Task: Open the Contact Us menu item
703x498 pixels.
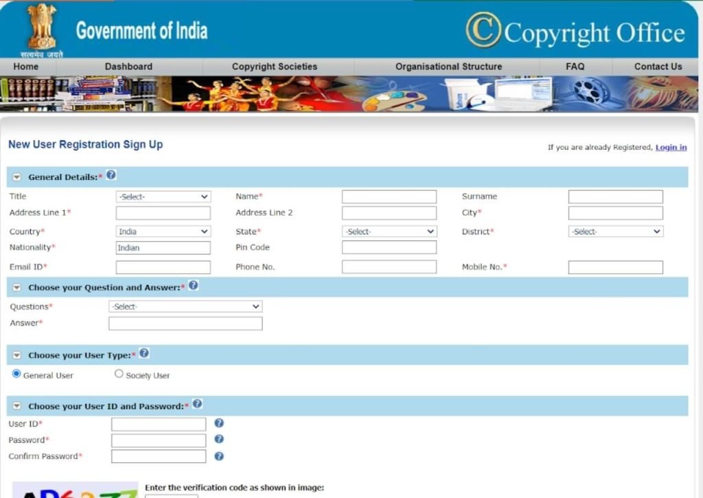Action: (x=658, y=67)
